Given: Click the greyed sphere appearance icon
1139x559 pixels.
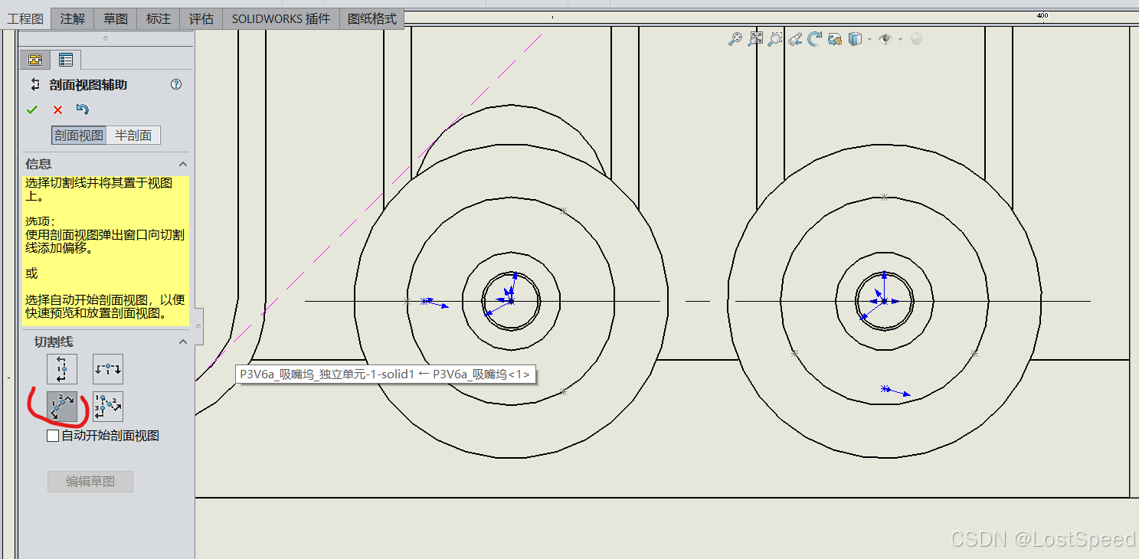Looking at the screenshot, I should [x=916, y=39].
